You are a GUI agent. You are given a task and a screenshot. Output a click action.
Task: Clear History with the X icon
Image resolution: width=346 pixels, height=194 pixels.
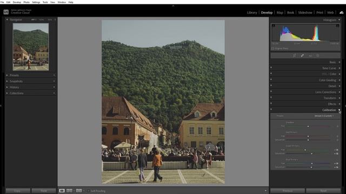(54, 87)
